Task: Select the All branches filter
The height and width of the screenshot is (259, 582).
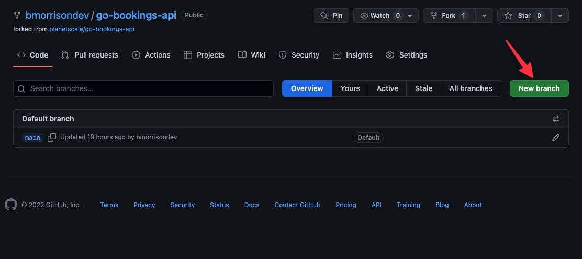Action: [471, 88]
